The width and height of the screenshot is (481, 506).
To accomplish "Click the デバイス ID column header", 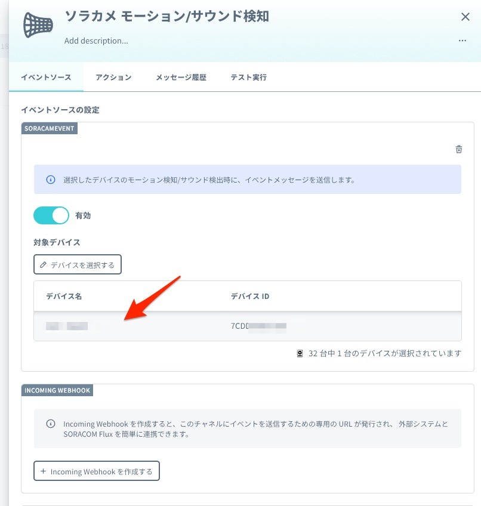I will click(250, 296).
